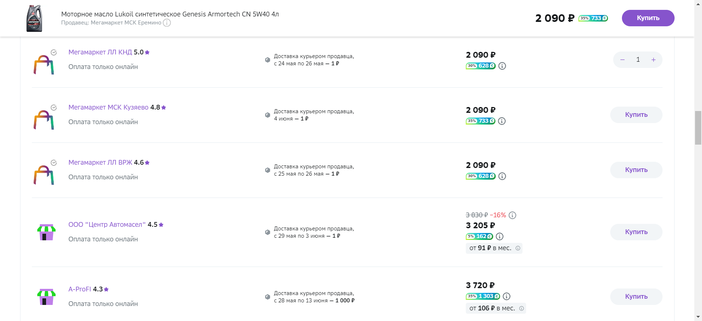This screenshot has height=321, width=702.
Task: Open the Мегамаркет ЛЛ КНД seller link
Action: 100,52
